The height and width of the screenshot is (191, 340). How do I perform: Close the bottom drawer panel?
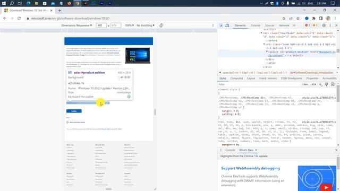(x=336, y=150)
